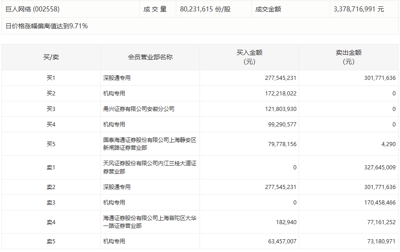Select 301,771,636 in the 买1 row
Screen dimensions: 400x252
click(380, 78)
